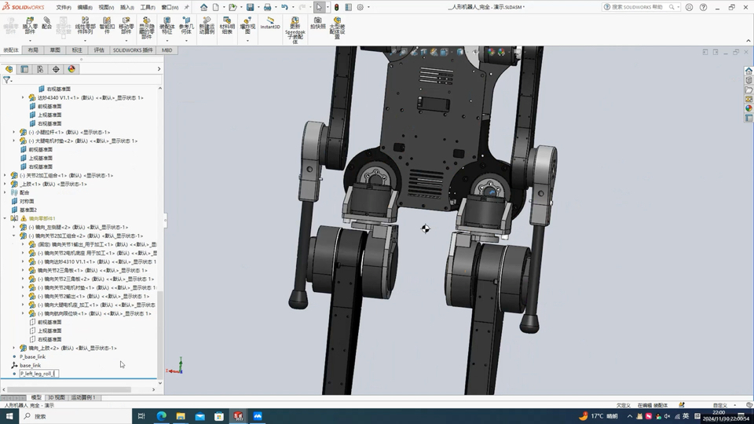
Task: Select base_link in the feature tree
Action: point(30,365)
